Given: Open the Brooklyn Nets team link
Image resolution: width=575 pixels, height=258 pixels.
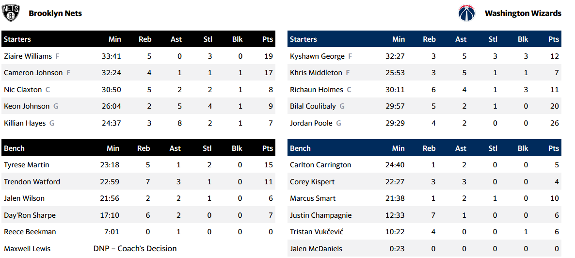Looking at the screenshot, I should [x=55, y=14].
